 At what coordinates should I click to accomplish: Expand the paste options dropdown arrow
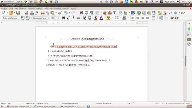[x=56, y=13]
